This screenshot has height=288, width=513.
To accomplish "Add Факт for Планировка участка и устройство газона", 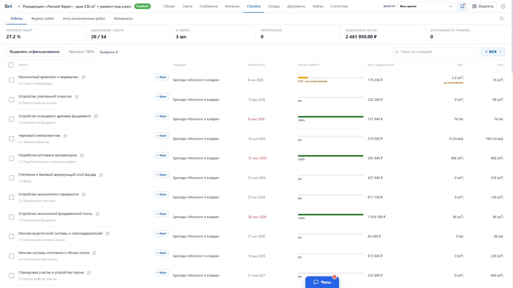I will point(162,273).
